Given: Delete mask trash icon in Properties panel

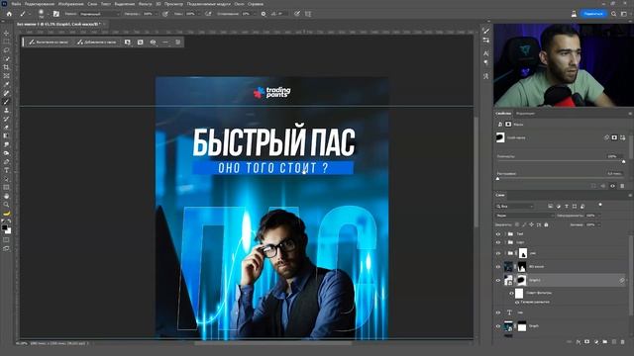Looking at the screenshot, I should [622, 186].
